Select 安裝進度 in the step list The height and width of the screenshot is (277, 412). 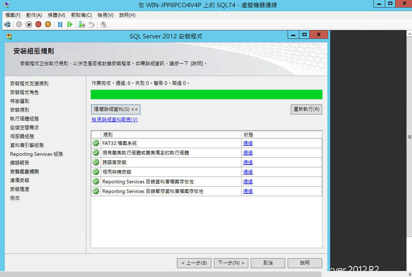(x=20, y=189)
